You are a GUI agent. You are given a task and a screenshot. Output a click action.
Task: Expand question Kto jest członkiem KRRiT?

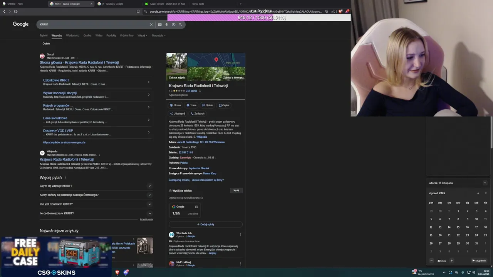click(96, 204)
